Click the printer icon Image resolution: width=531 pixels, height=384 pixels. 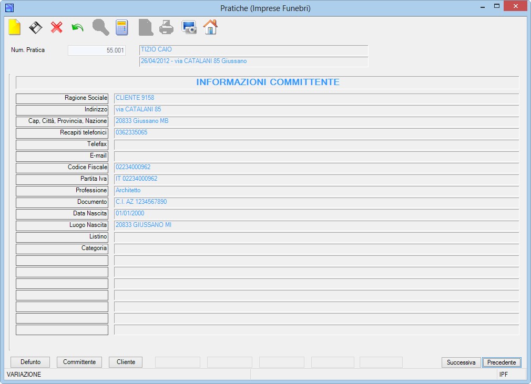166,27
